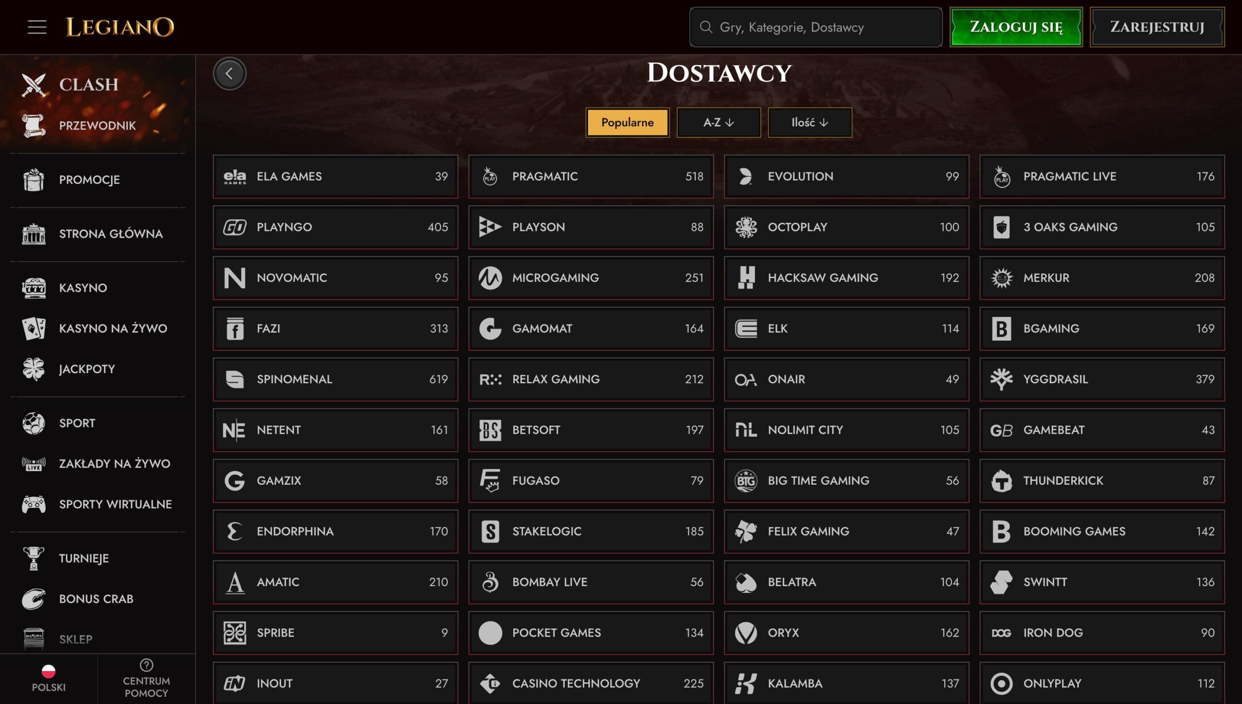Click the Zaloguj się button
Screen dimensions: 1242x704
[x=1016, y=27]
